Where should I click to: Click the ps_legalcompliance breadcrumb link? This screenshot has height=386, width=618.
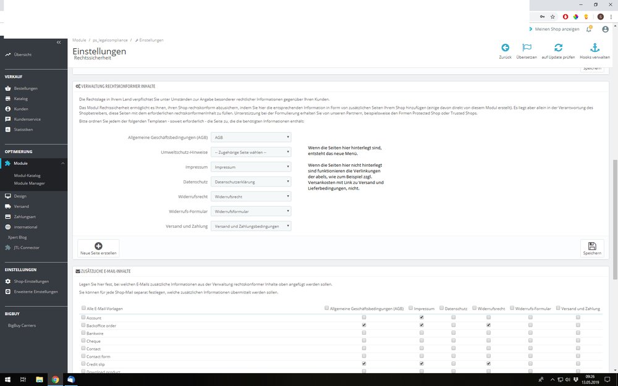pos(110,40)
